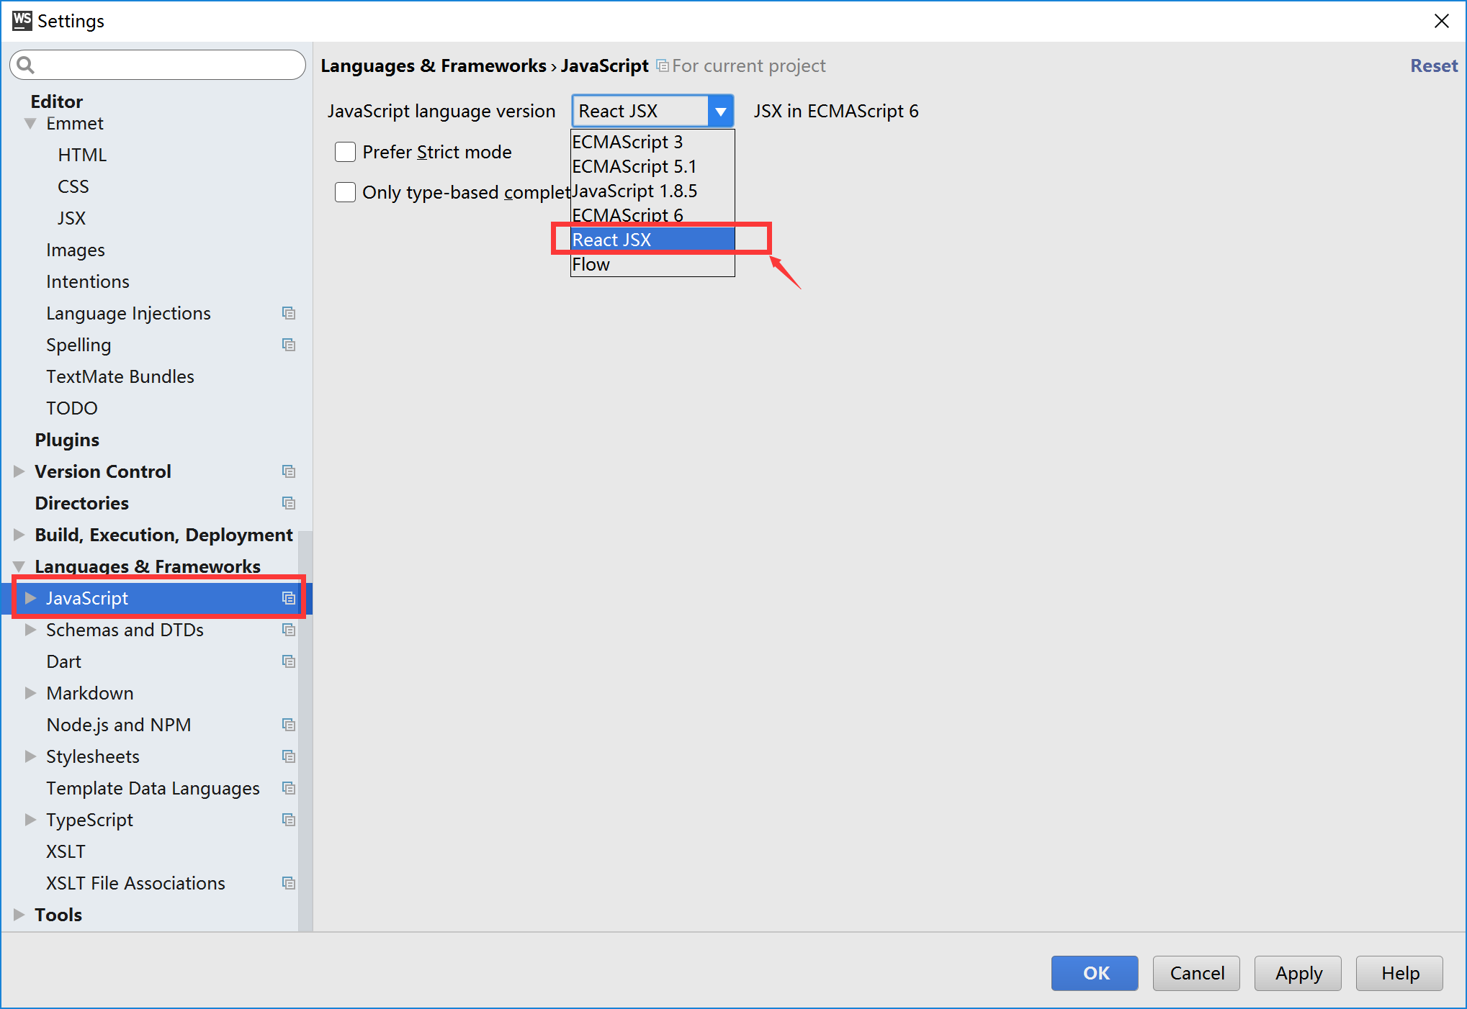Enable the Prefer Strict mode checkbox
The image size is (1467, 1009).
(346, 152)
